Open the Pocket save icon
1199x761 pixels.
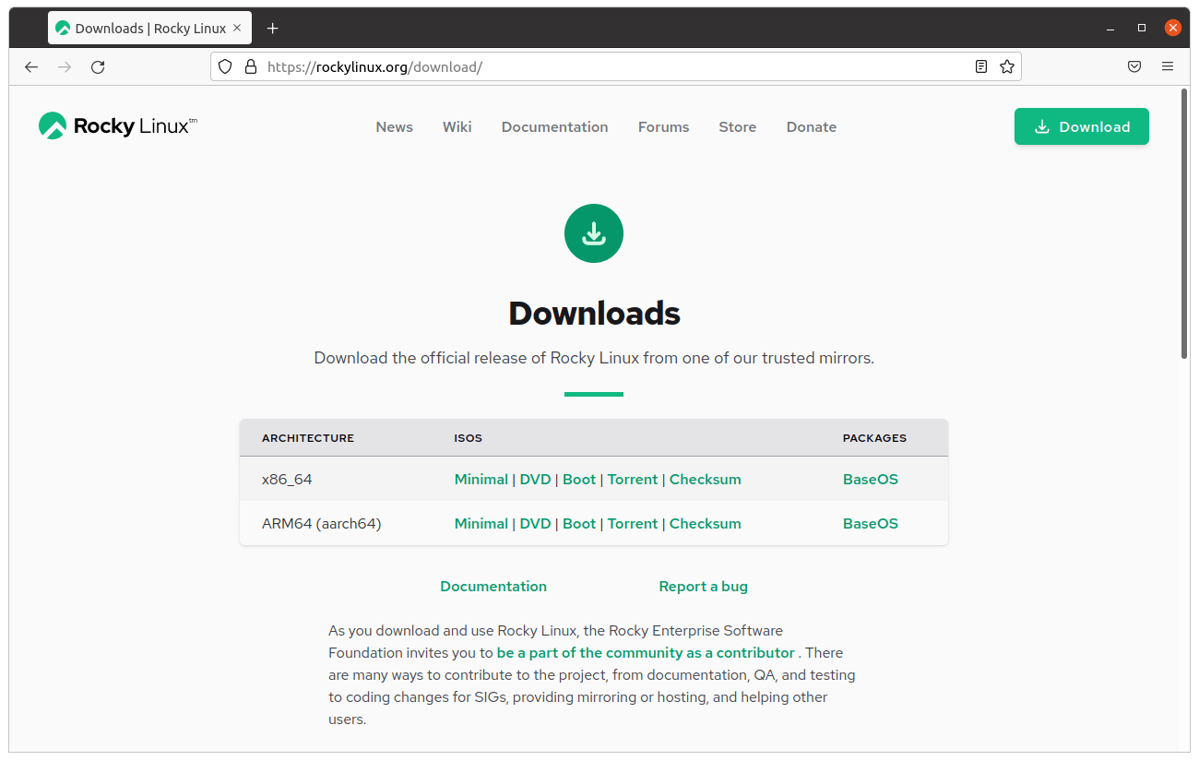click(1134, 66)
